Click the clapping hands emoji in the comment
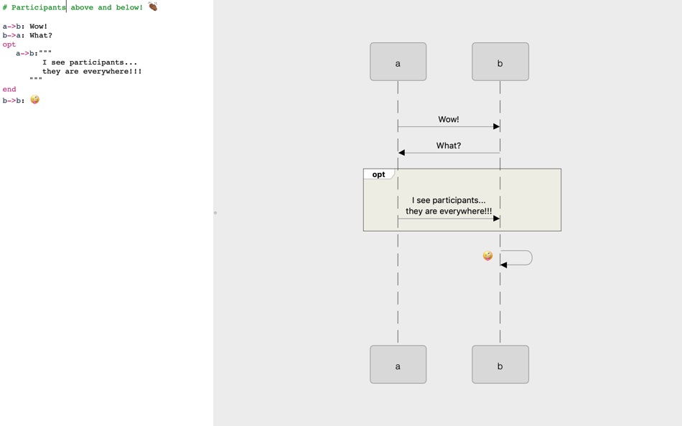The width and height of the screenshot is (682, 426). [153, 6]
